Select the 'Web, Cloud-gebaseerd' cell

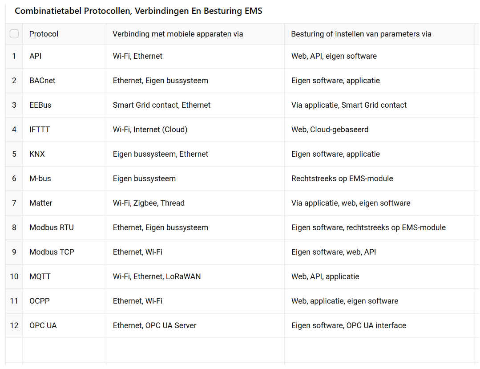[x=379, y=130]
